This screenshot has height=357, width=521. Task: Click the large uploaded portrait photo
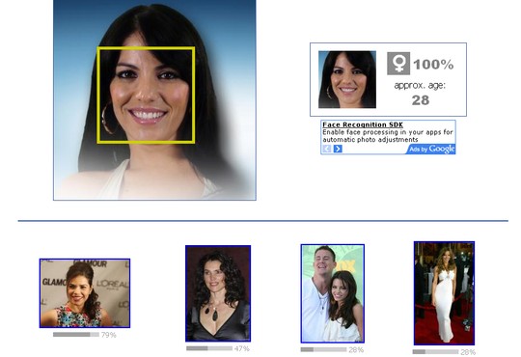click(x=154, y=99)
